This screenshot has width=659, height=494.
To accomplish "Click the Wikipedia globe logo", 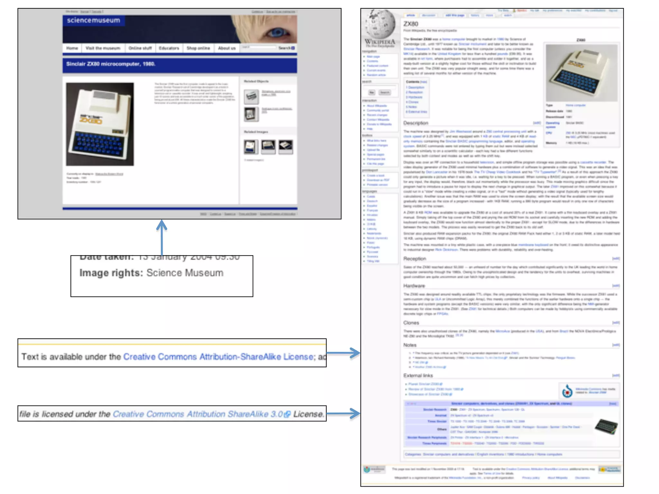I will point(380,24).
